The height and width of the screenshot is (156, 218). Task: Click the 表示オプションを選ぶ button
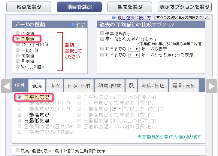pyautogui.click(x=185, y=7)
